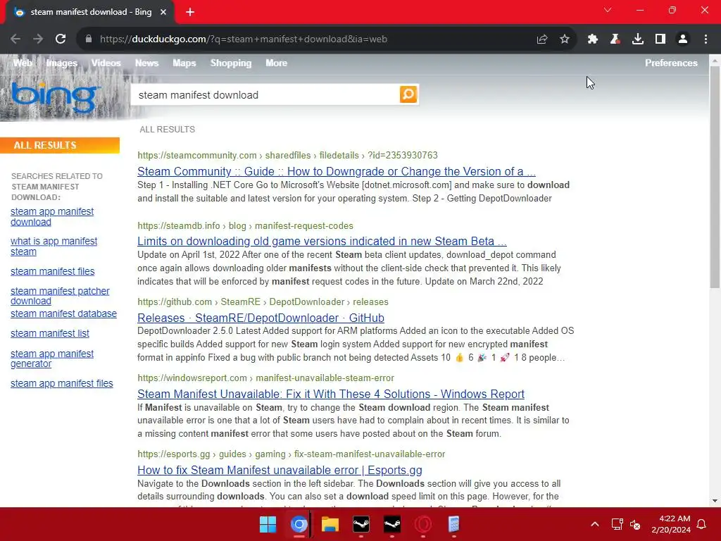Click related search steam manifest patcher download

[60, 296]
